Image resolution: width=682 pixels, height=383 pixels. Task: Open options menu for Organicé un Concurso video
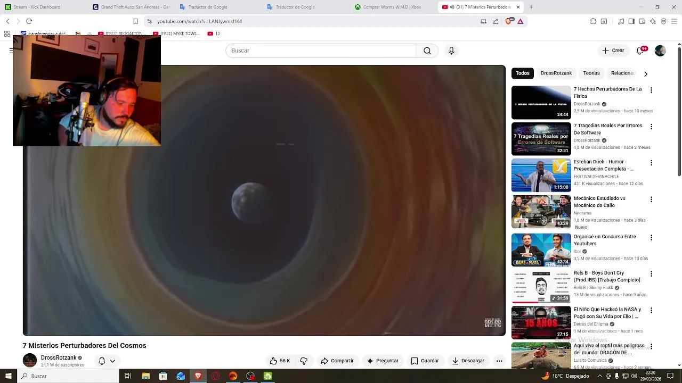point(651,238)
